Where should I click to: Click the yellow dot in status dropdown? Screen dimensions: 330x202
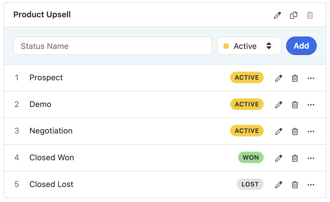pyautogui.click(x=226, y=46)
